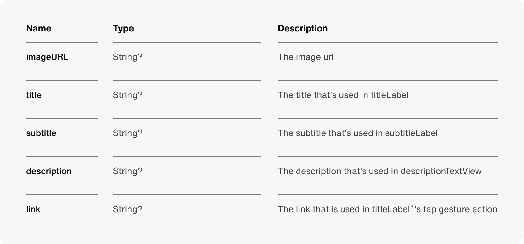Click the word 'titleLabel' in link row
The image size is (524, 244).
coord(390,209)
